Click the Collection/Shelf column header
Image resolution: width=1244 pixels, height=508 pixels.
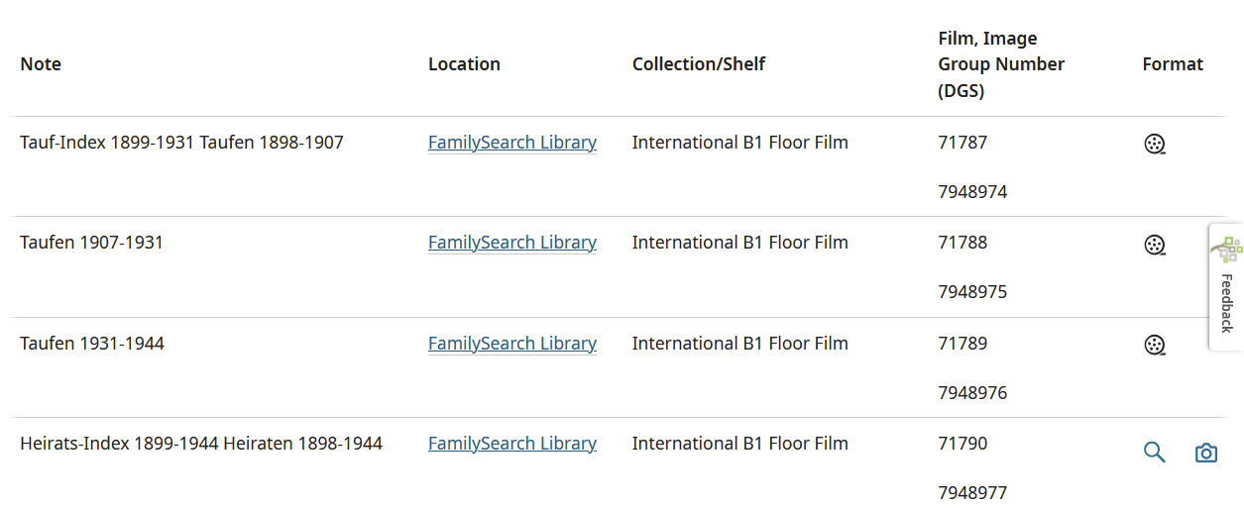(699, 64)
